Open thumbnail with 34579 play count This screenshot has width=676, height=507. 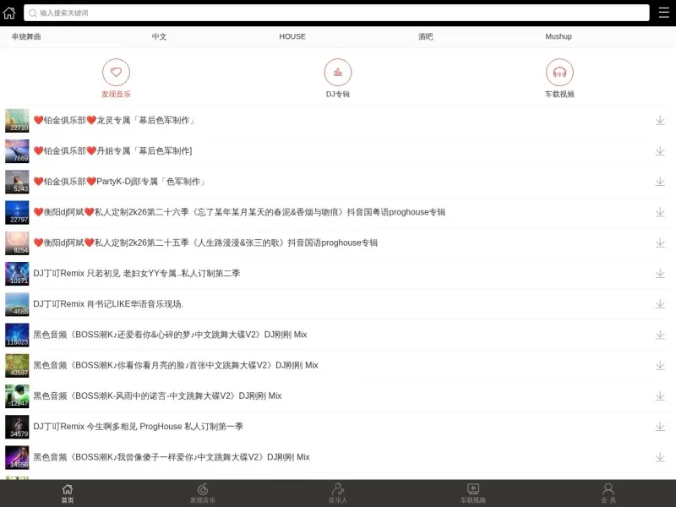pyautogui.click(x=17, y=427)
